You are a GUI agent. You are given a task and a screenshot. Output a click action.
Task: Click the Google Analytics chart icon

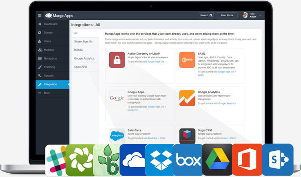(187, 98)
